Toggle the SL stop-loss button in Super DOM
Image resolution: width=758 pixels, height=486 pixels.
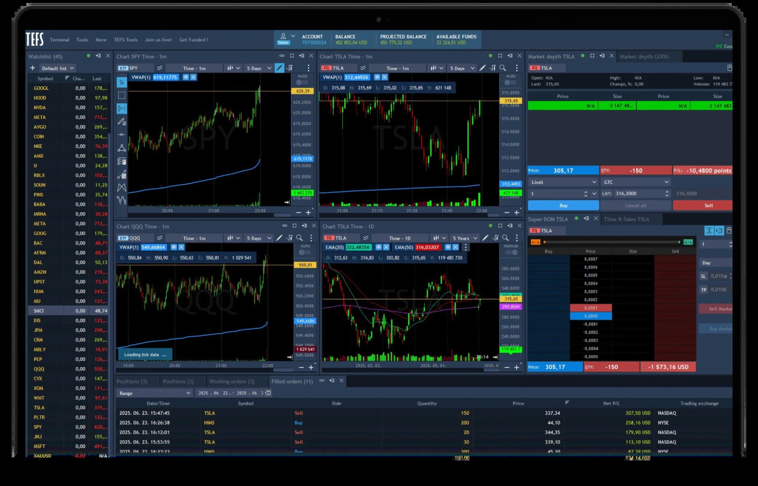point(703,276)
